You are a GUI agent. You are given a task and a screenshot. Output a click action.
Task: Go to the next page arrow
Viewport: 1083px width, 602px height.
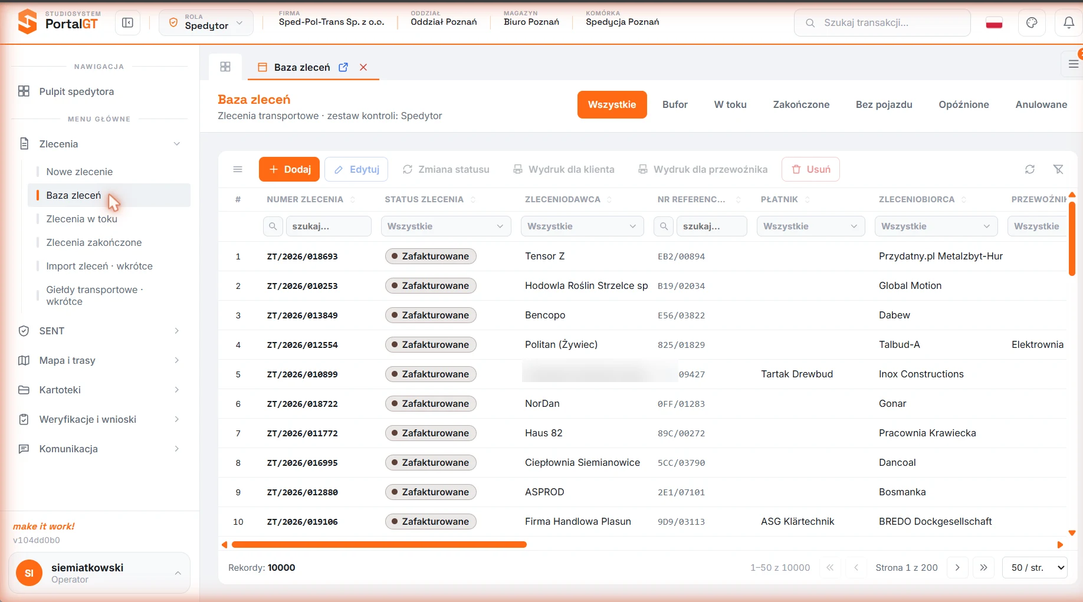tap(957, 568)
